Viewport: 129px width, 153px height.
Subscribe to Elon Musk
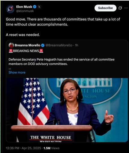point(105,8)
